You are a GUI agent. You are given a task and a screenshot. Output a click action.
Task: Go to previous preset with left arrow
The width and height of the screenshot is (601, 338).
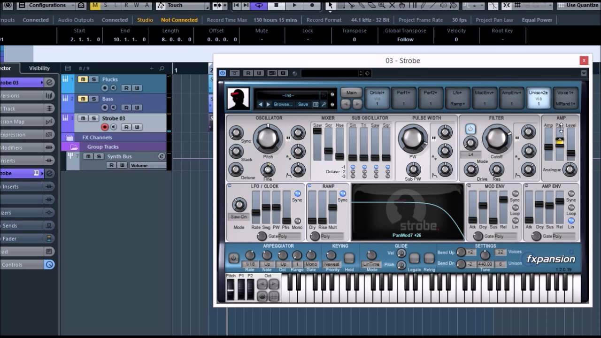coord(261,104)
